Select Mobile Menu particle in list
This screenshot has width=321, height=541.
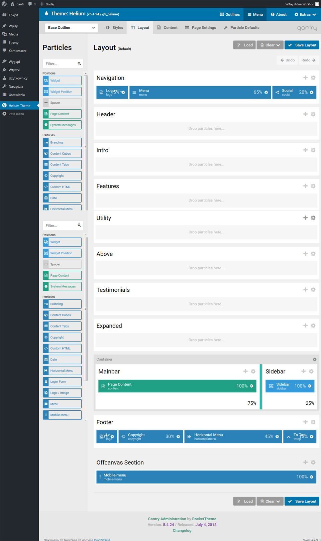(x=62, y=415)
